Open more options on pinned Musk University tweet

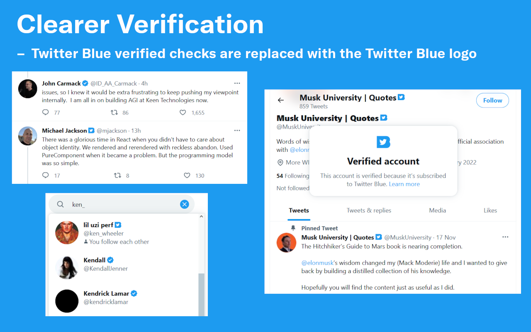click(505, 237)
